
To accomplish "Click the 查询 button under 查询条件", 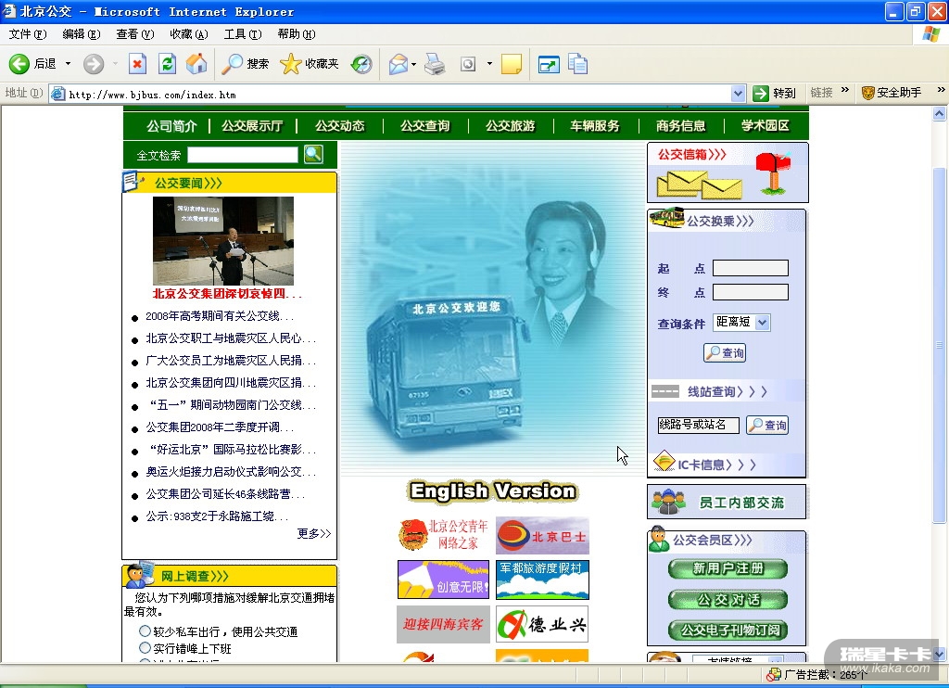I will [x=725, y=352].
